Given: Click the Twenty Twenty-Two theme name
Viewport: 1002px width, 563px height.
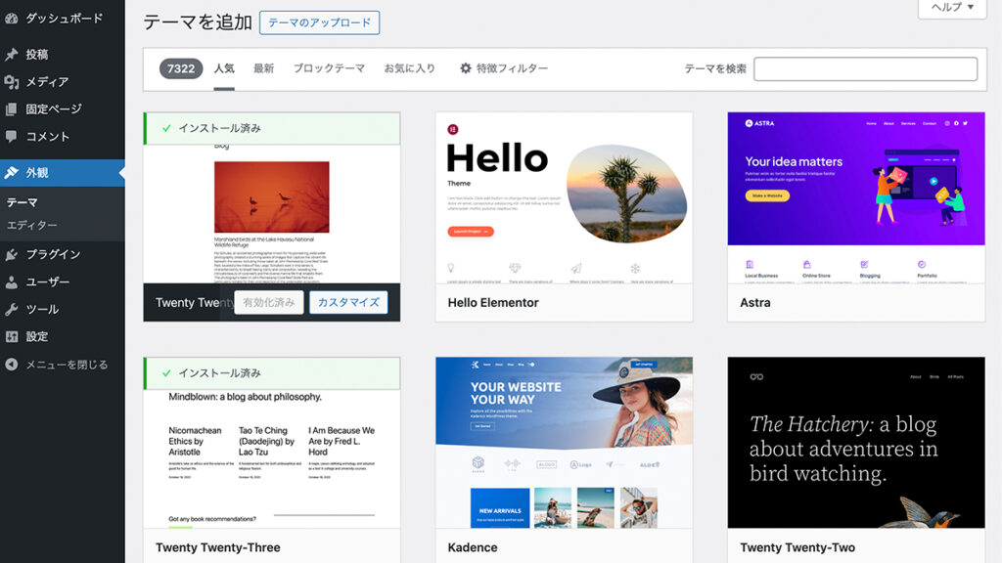Looking at the screenshot, I should click(797, 547).
